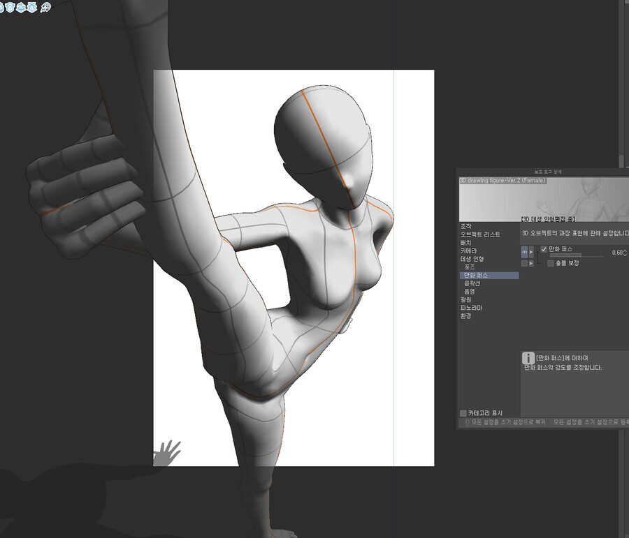Open the 광원 category

click(x=465, y=299)
